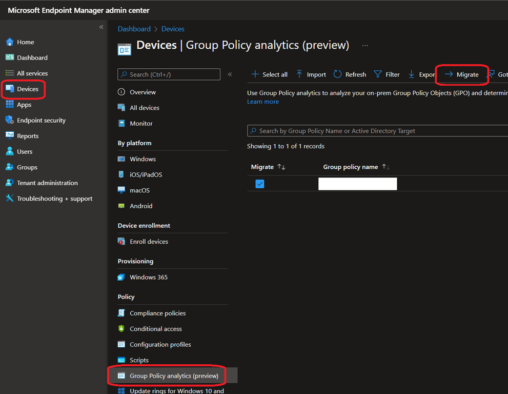Open the Learn more link

[262, 102]
